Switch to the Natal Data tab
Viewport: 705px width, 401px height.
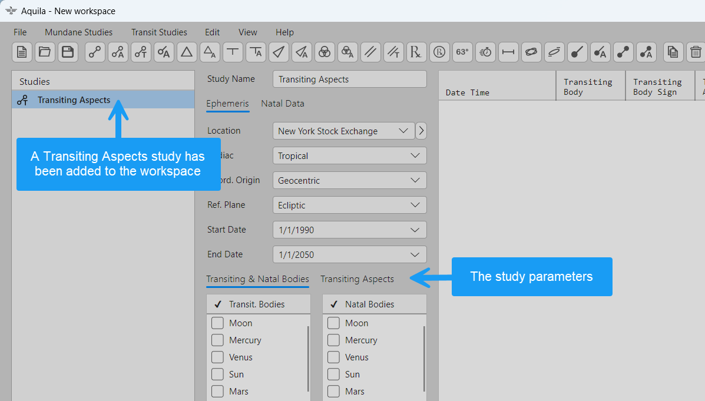[x=283, y=104]
